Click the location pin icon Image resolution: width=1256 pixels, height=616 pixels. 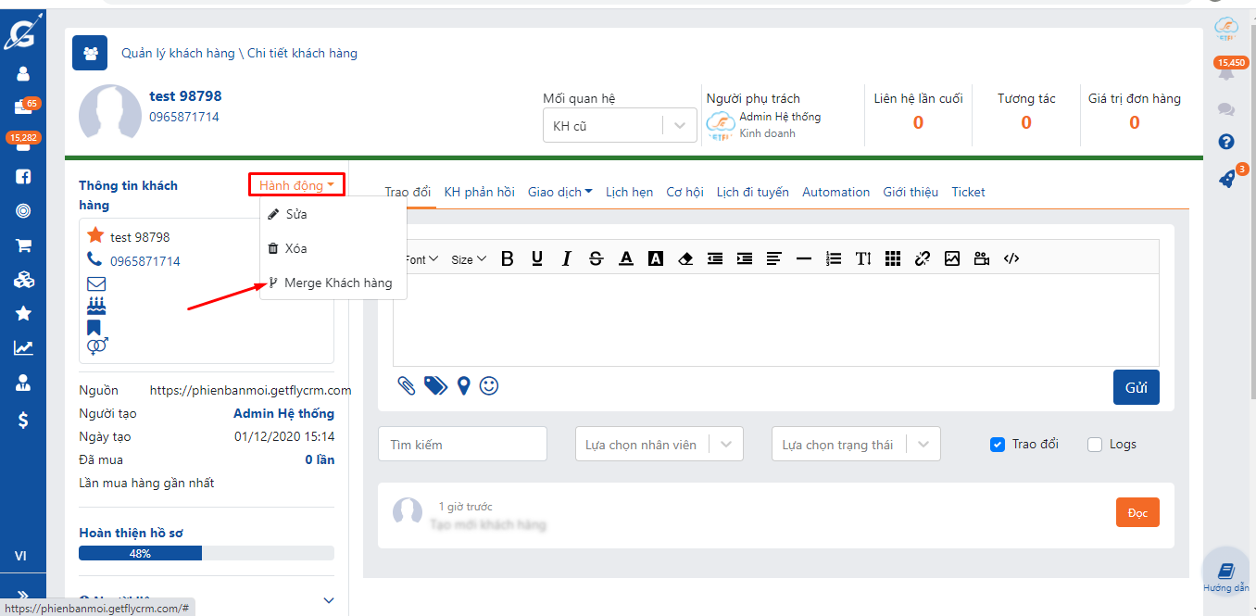point(463,385)
